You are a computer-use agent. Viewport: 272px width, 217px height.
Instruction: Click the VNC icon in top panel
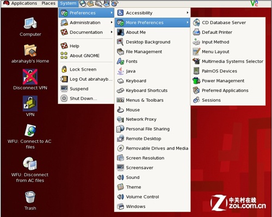pos(254,3)
